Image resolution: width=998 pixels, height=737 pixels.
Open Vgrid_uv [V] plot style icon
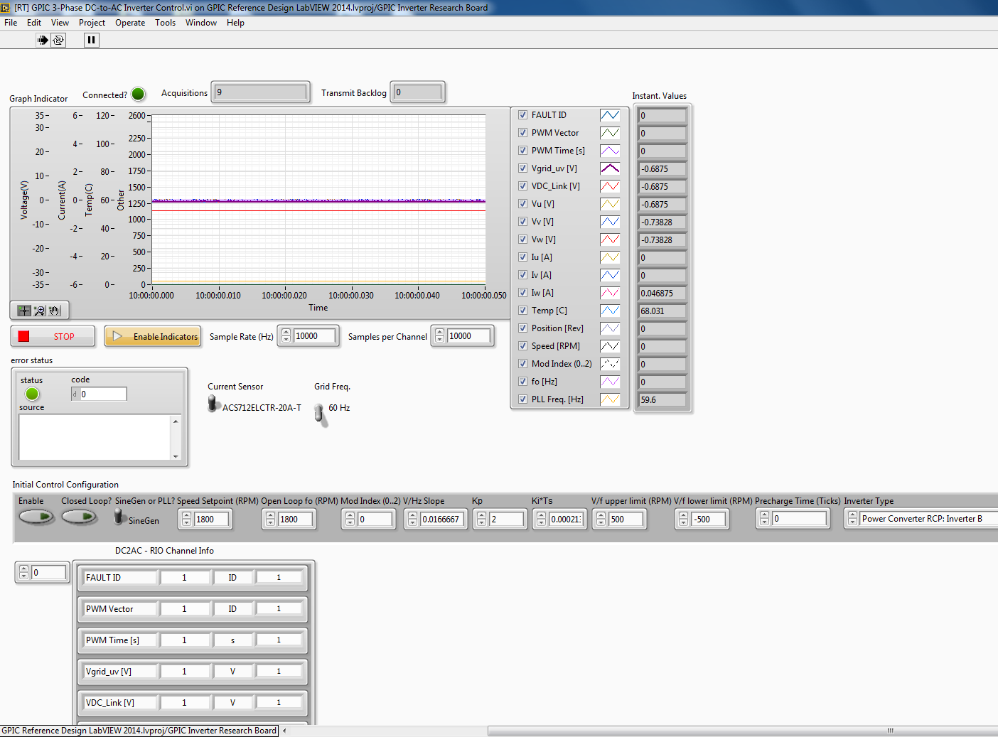point(610,168)
